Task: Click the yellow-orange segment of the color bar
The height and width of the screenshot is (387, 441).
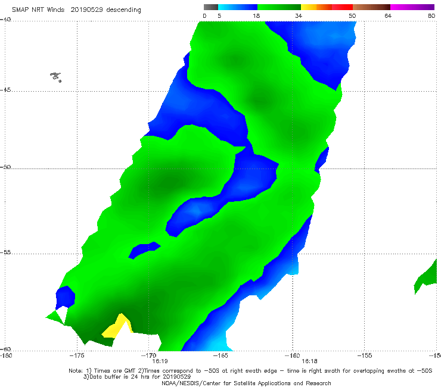Action: coord(316,7)
